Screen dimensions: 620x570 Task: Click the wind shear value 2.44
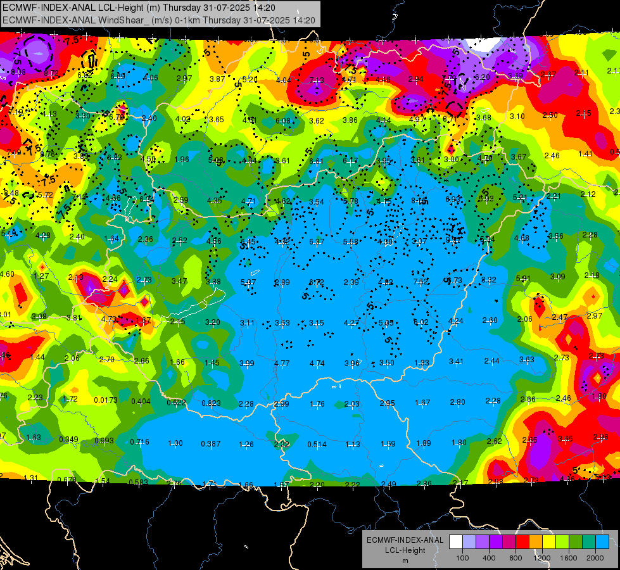(491, 361)
